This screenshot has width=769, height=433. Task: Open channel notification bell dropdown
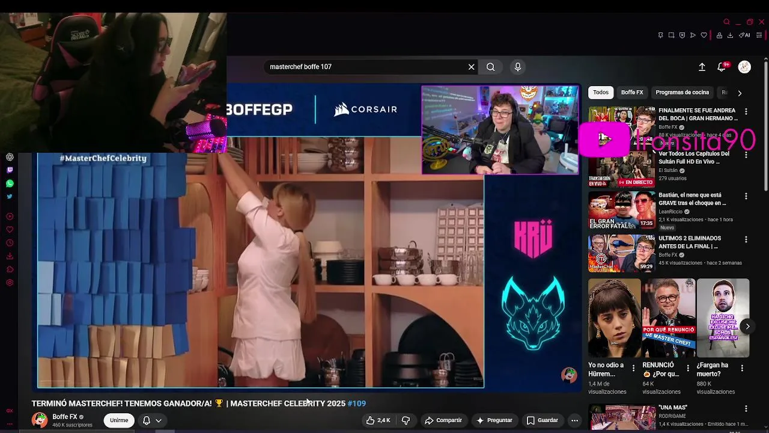[x=152, y=420]
